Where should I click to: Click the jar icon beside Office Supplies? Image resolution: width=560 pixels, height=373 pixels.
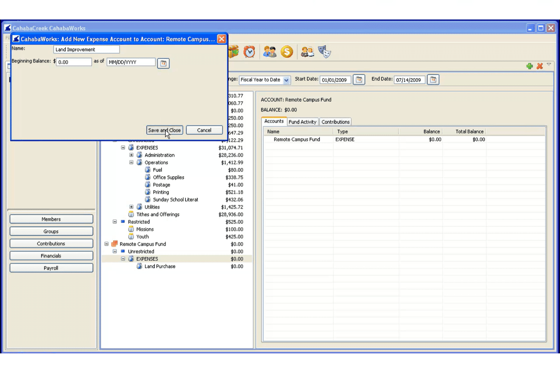(x=148, y=177)
